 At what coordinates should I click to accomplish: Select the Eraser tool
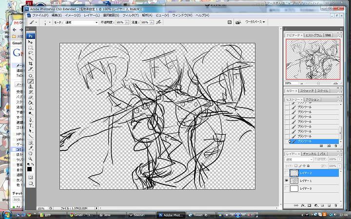pos(30,97)
